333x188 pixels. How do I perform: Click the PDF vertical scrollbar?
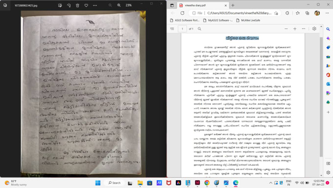click(x=321, y=97)
